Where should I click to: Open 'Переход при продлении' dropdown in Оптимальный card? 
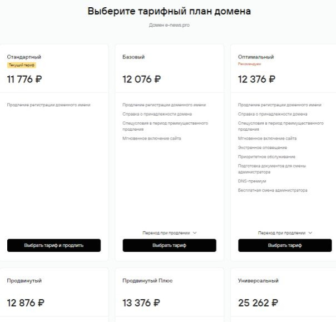(x=285, y=233)
